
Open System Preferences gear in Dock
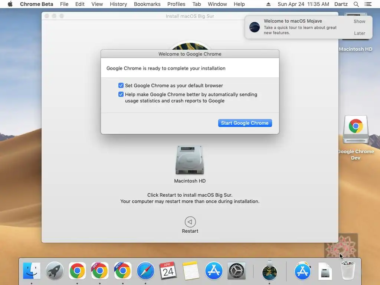click(236, 271)
